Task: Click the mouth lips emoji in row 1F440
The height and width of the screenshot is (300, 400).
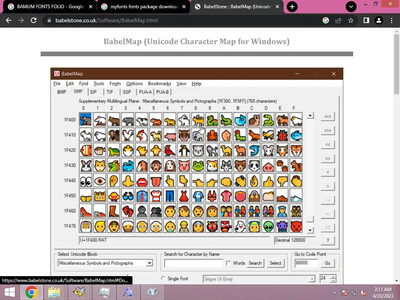Action: pos(141,180)
